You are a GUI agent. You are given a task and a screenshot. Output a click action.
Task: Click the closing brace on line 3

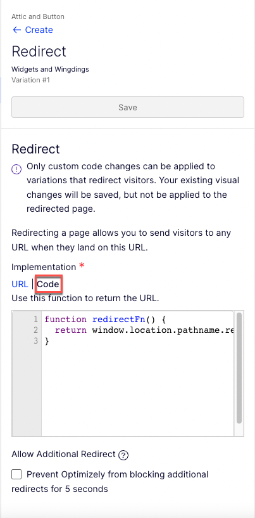pyautogui.click(x=47, y=341)
